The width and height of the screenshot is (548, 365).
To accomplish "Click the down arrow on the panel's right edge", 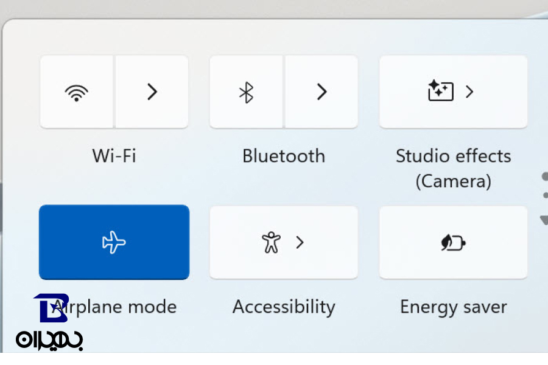I will (x=544, y=219).
